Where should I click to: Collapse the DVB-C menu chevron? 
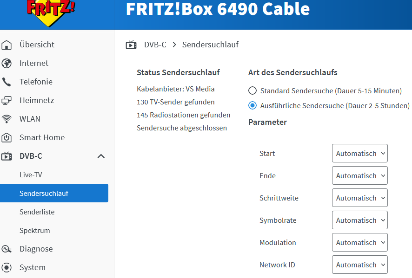101,156
